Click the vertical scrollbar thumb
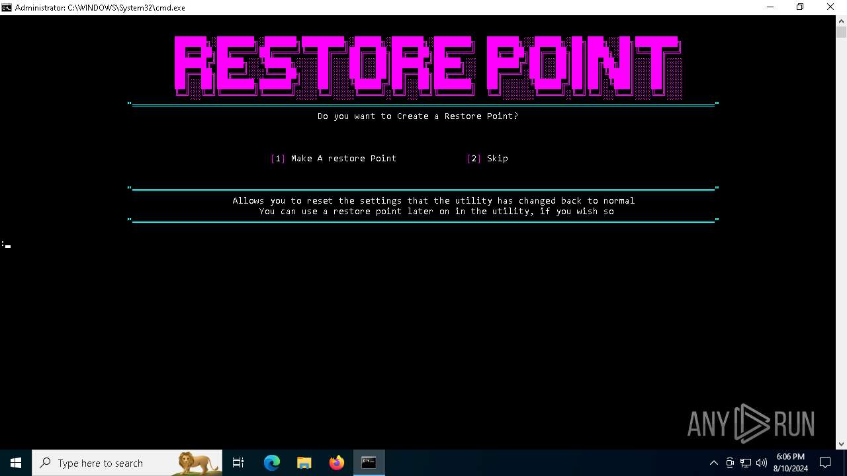 [x=841, y=32]
